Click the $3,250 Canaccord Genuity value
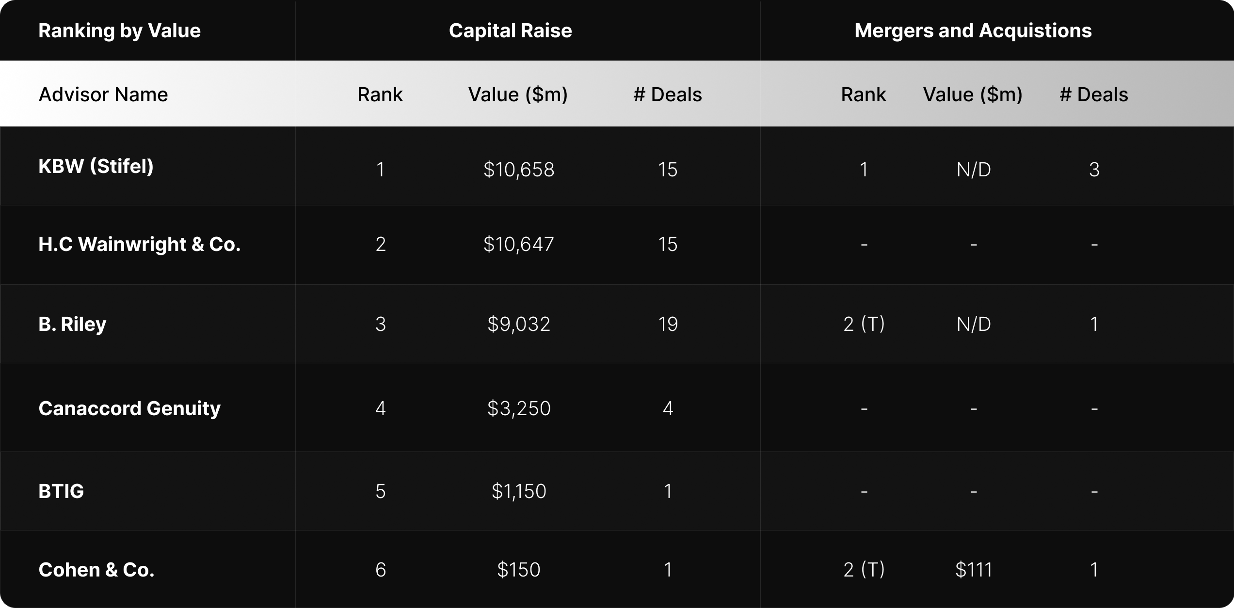This screenshot has width=1234, height=608. (518, 408)
